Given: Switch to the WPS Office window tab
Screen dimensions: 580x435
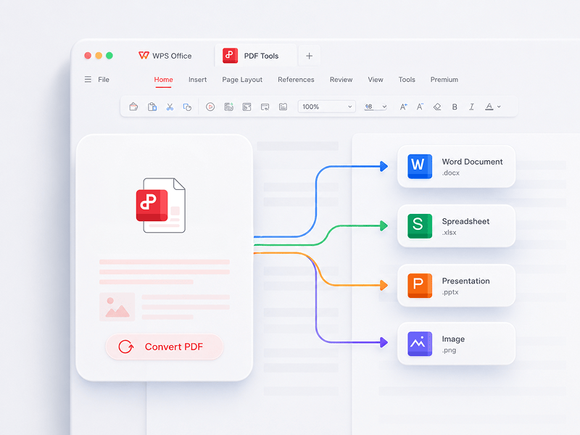Looking at the screenshot, I should pyautogui.click(x=165, y=56).
